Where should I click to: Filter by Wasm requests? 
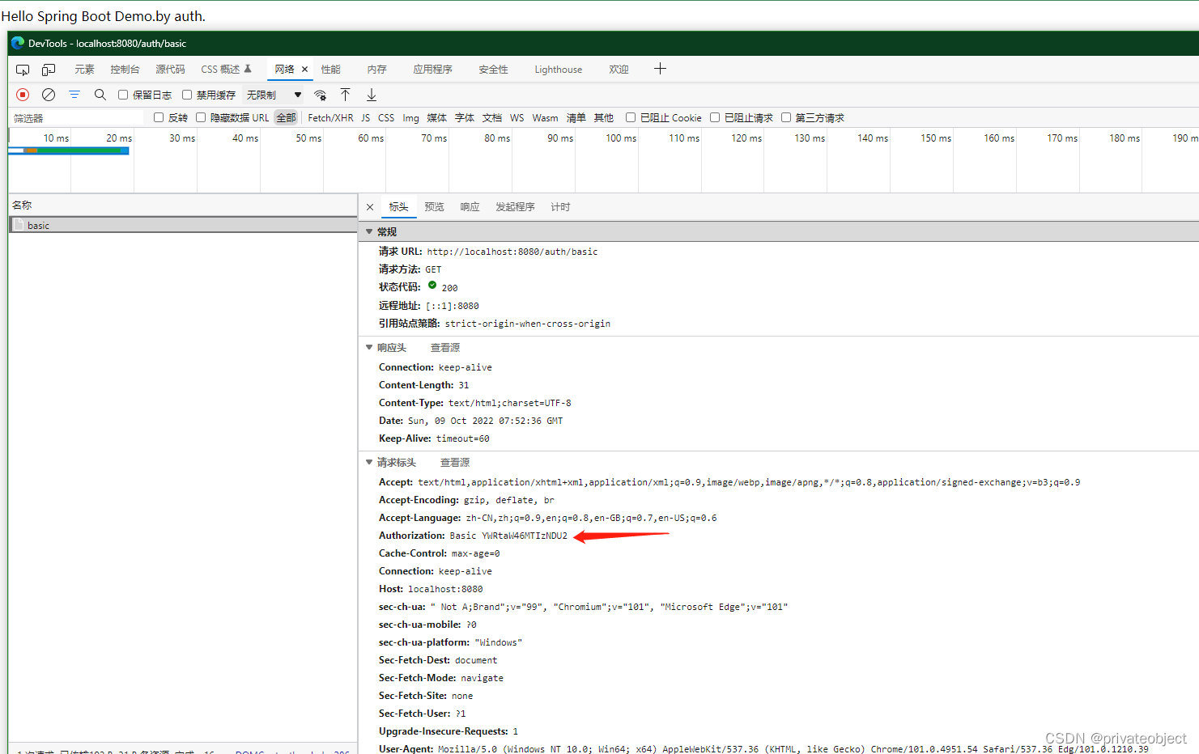545,117
